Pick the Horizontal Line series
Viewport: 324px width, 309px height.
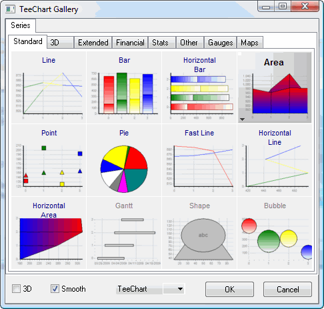tap(275, 160)
